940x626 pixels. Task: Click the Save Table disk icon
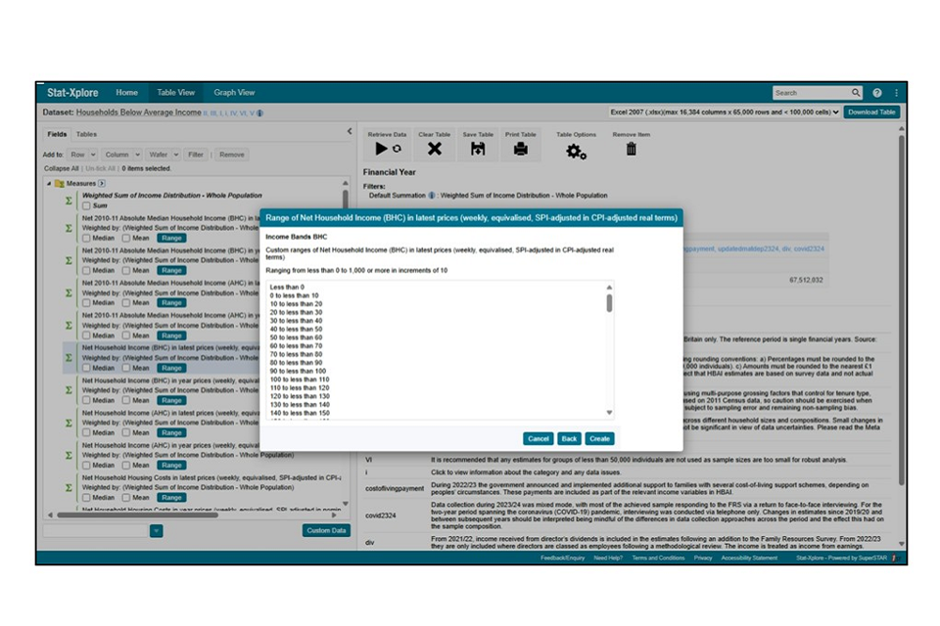(478, 149)
